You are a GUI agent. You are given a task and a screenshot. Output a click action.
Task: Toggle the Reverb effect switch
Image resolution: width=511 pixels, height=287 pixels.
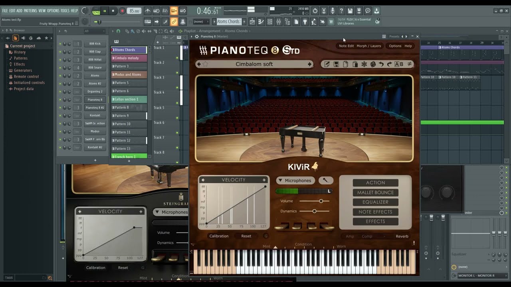coord(402,236)
